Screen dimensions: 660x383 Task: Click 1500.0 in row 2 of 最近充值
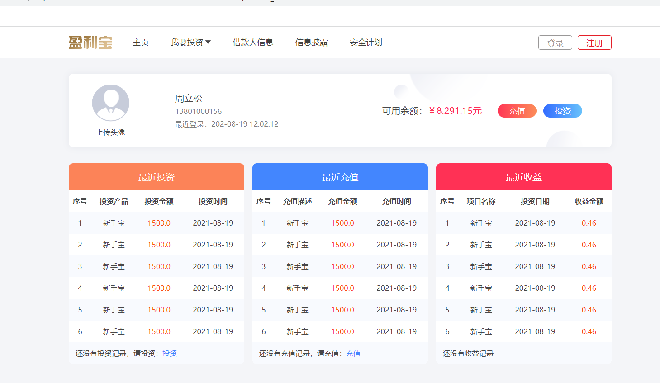click(343, 245)
